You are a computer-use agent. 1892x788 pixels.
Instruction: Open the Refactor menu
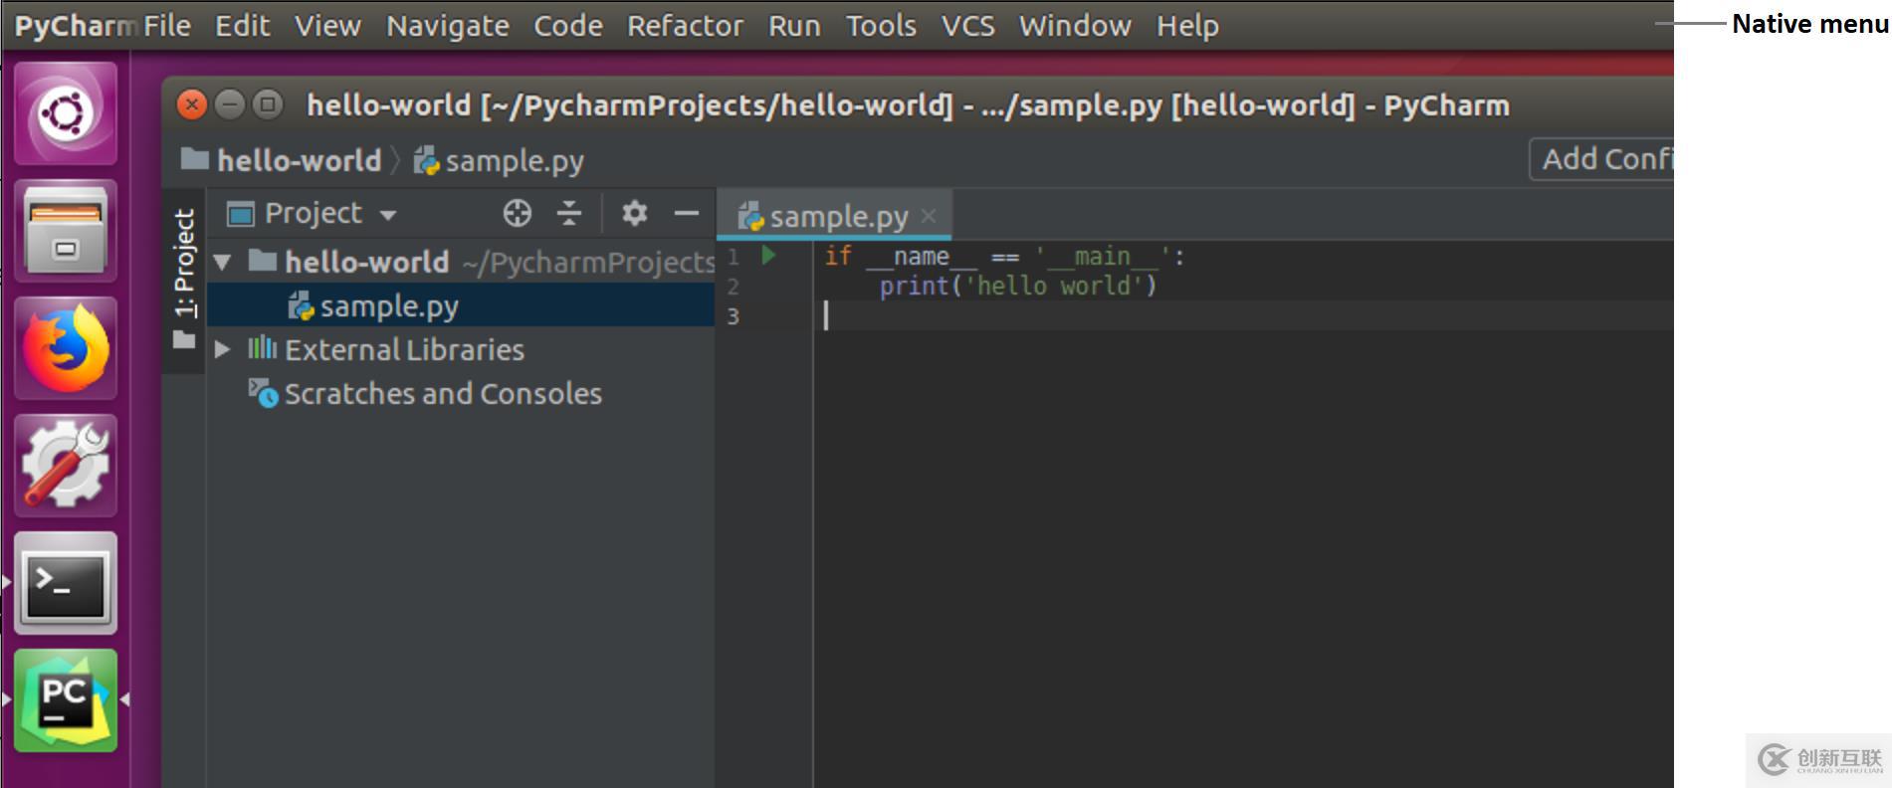[686, 25]
